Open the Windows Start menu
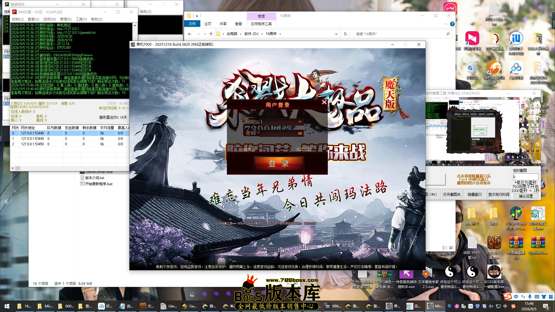 pos(7,306)
